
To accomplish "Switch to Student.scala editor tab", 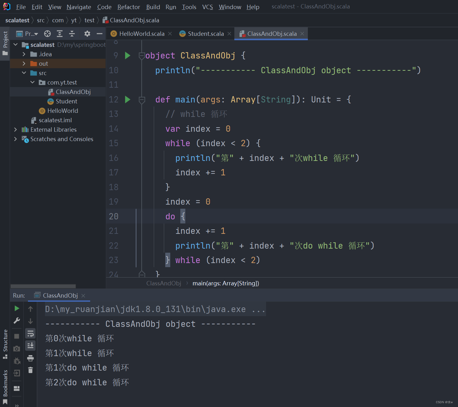I will [206, 34].
